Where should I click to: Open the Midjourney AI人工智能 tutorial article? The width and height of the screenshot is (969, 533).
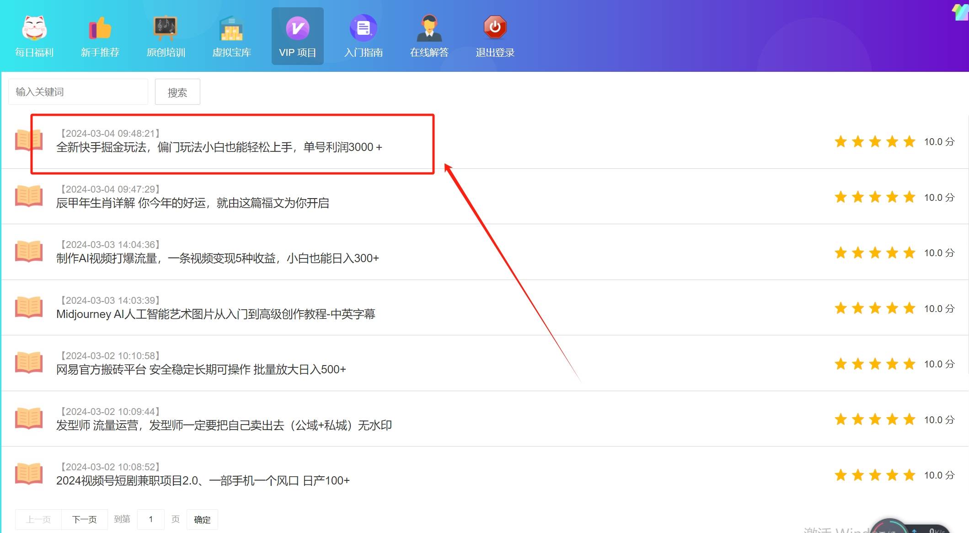[216, 314]
